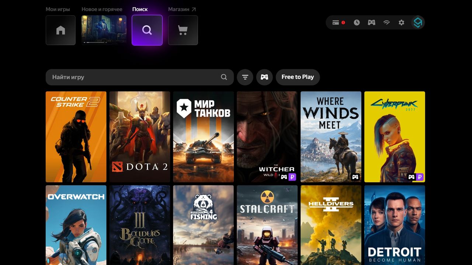Click the gamepad badge on Where Winds Meet
This screenshot has height=265, width=472.
coord(355,177)
